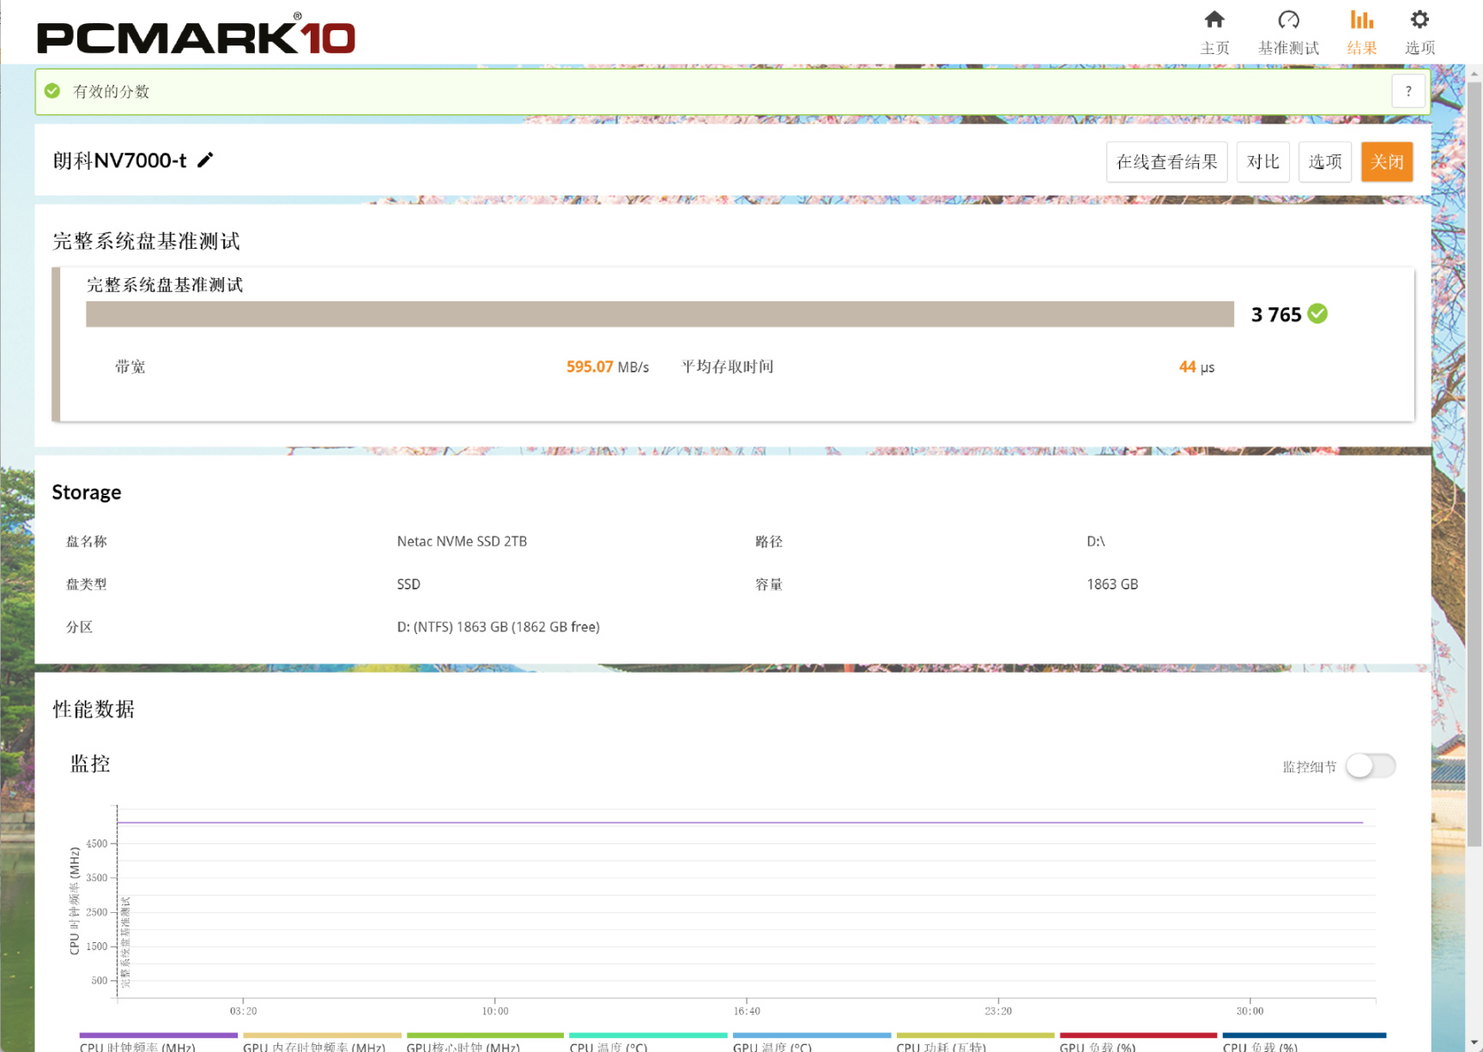Click the scrollbar down arrow

(1474, 1043)
